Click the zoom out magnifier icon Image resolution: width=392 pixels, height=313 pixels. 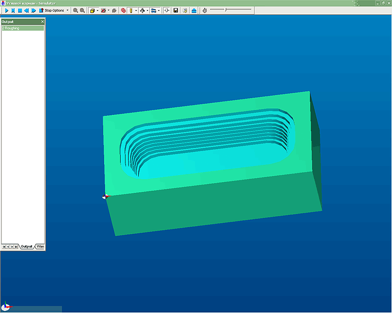coord(82,11)
